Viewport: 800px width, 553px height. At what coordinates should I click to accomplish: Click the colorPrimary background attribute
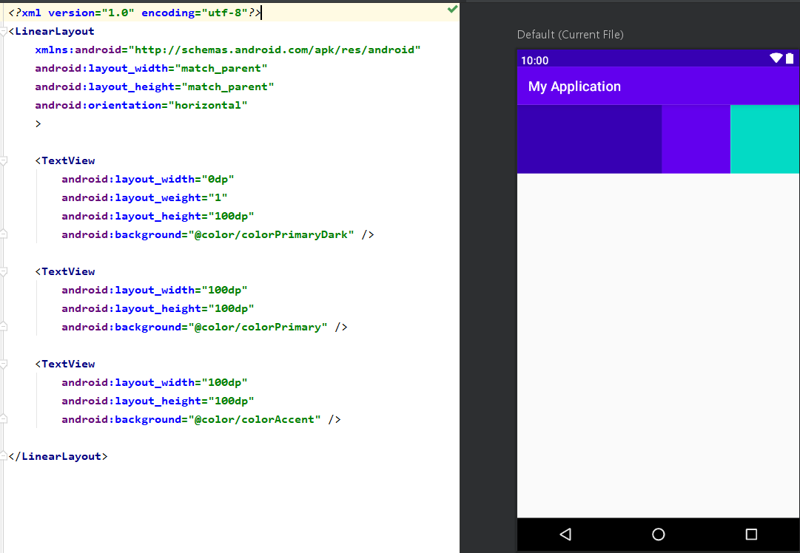195,328
